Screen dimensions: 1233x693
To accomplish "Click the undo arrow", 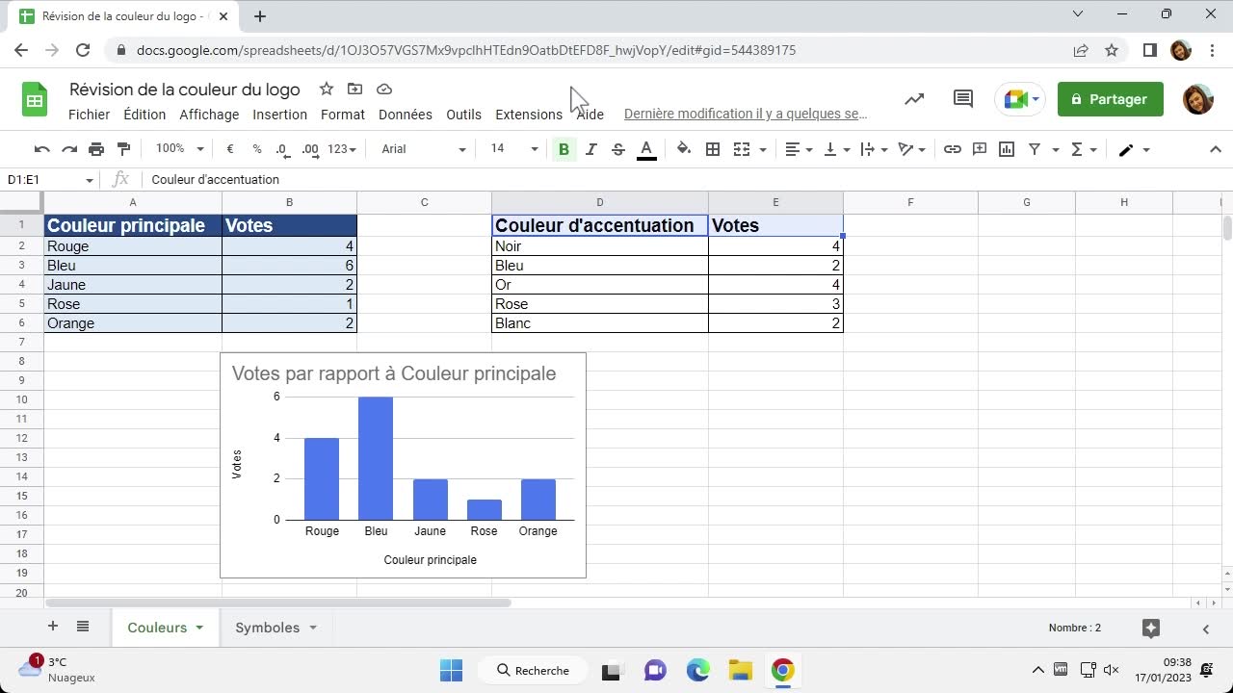I will (41, 149).
